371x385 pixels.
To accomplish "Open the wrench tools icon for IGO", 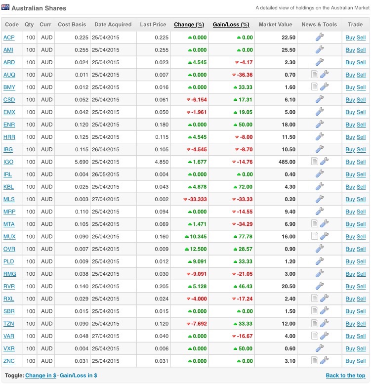I will 324,161.
